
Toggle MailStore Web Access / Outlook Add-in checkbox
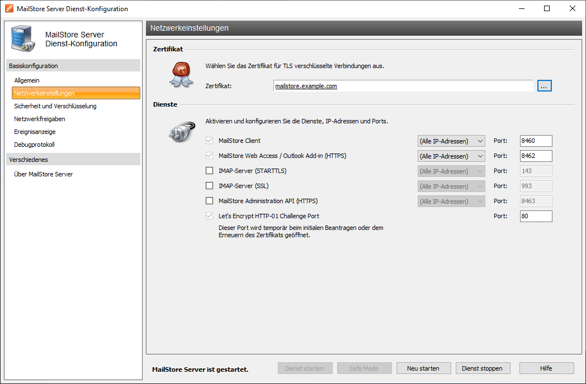pos(209,156)
